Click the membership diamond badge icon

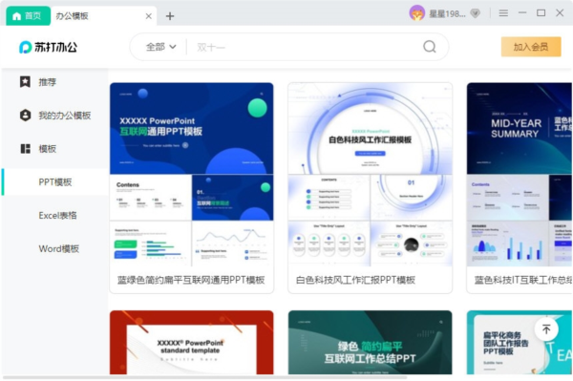click(x=475, y=14)
